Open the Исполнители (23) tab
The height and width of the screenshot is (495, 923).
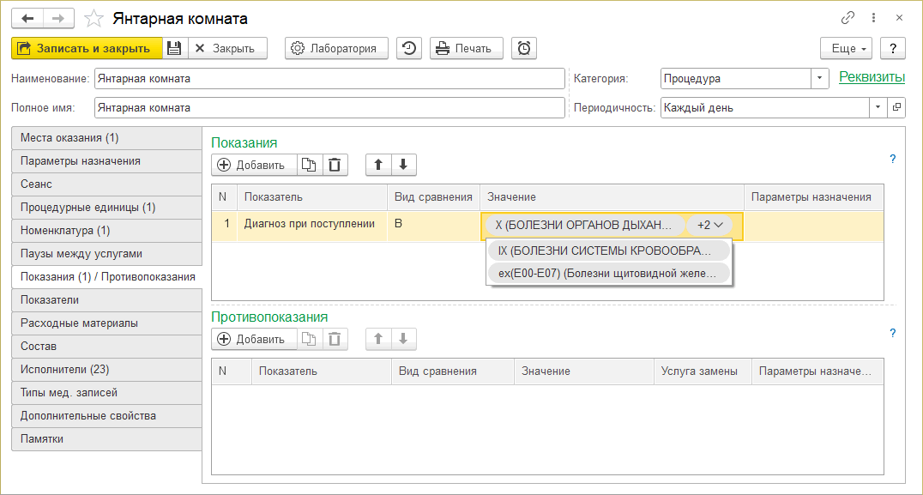pos(106,370)
